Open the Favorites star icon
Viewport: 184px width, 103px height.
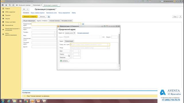tap(6, 5)
